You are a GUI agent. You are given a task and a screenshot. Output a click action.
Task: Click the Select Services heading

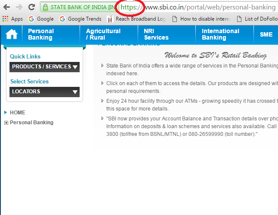[29, 81]
